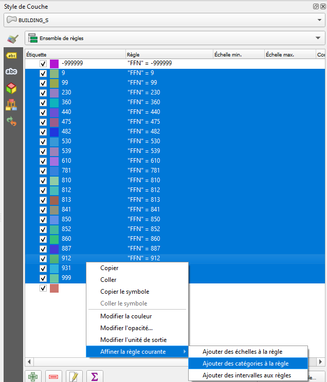The height and width of the screenshot is (382, 327).
Task: Toggle checkbox for rule 230
Action: pos(43,93)
